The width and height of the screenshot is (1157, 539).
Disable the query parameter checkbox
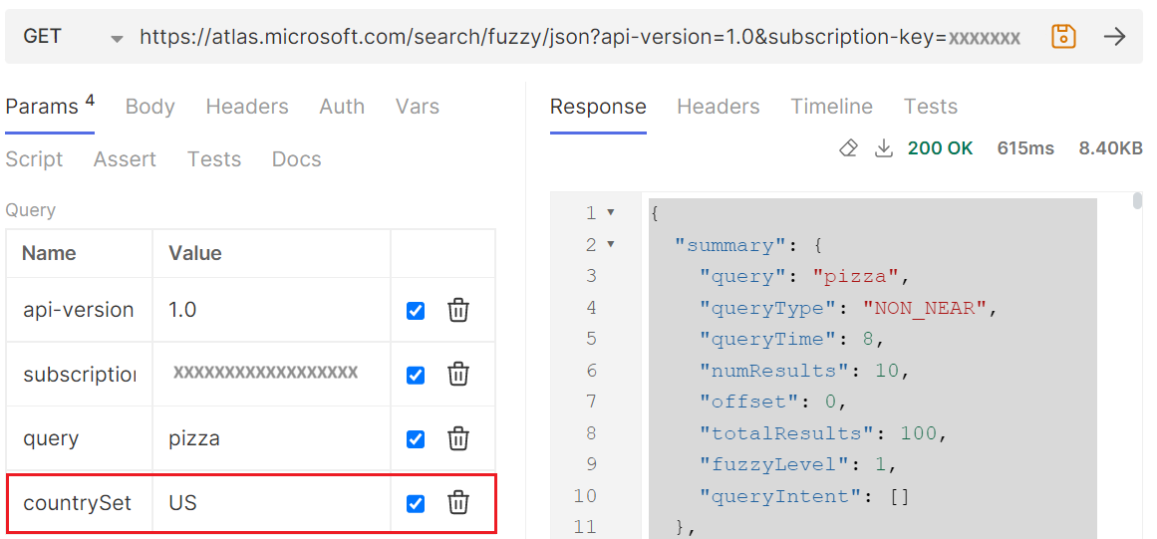pos(416,439)
